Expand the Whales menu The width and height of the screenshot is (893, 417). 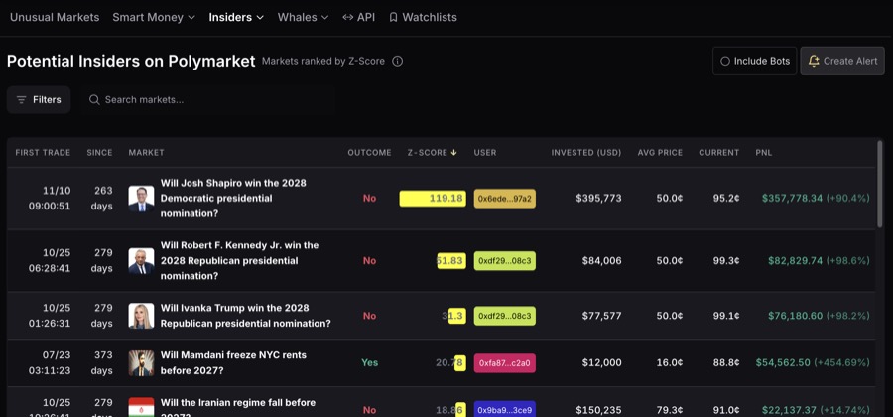(303, 17)
